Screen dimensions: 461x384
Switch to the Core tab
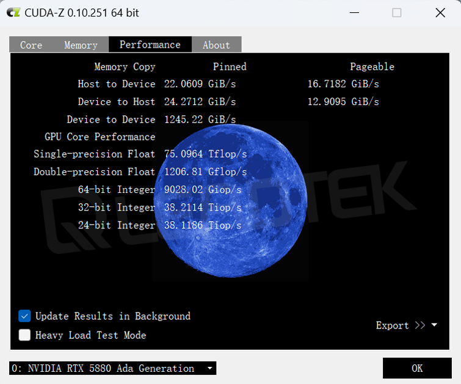31,45
